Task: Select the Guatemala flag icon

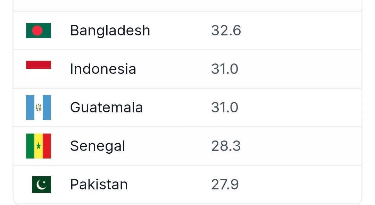Action: (x=39, y=108)
